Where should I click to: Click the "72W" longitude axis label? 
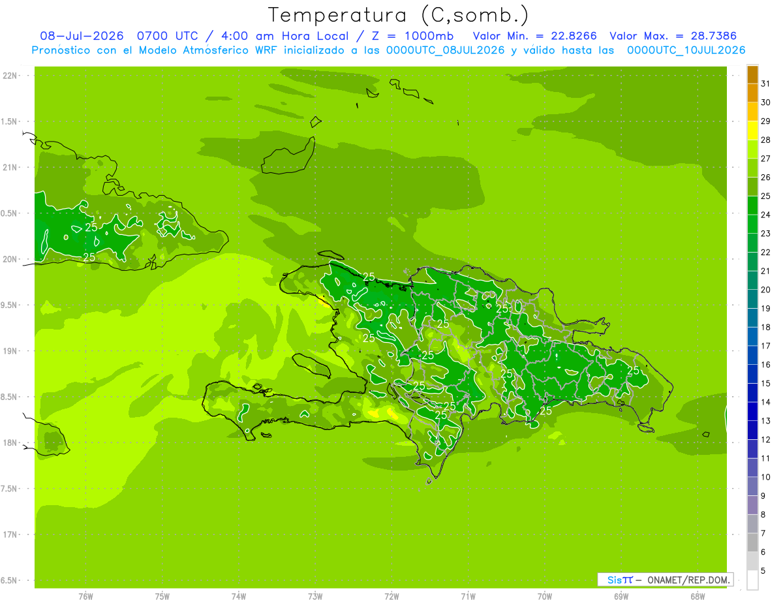(x=391, y=596)
